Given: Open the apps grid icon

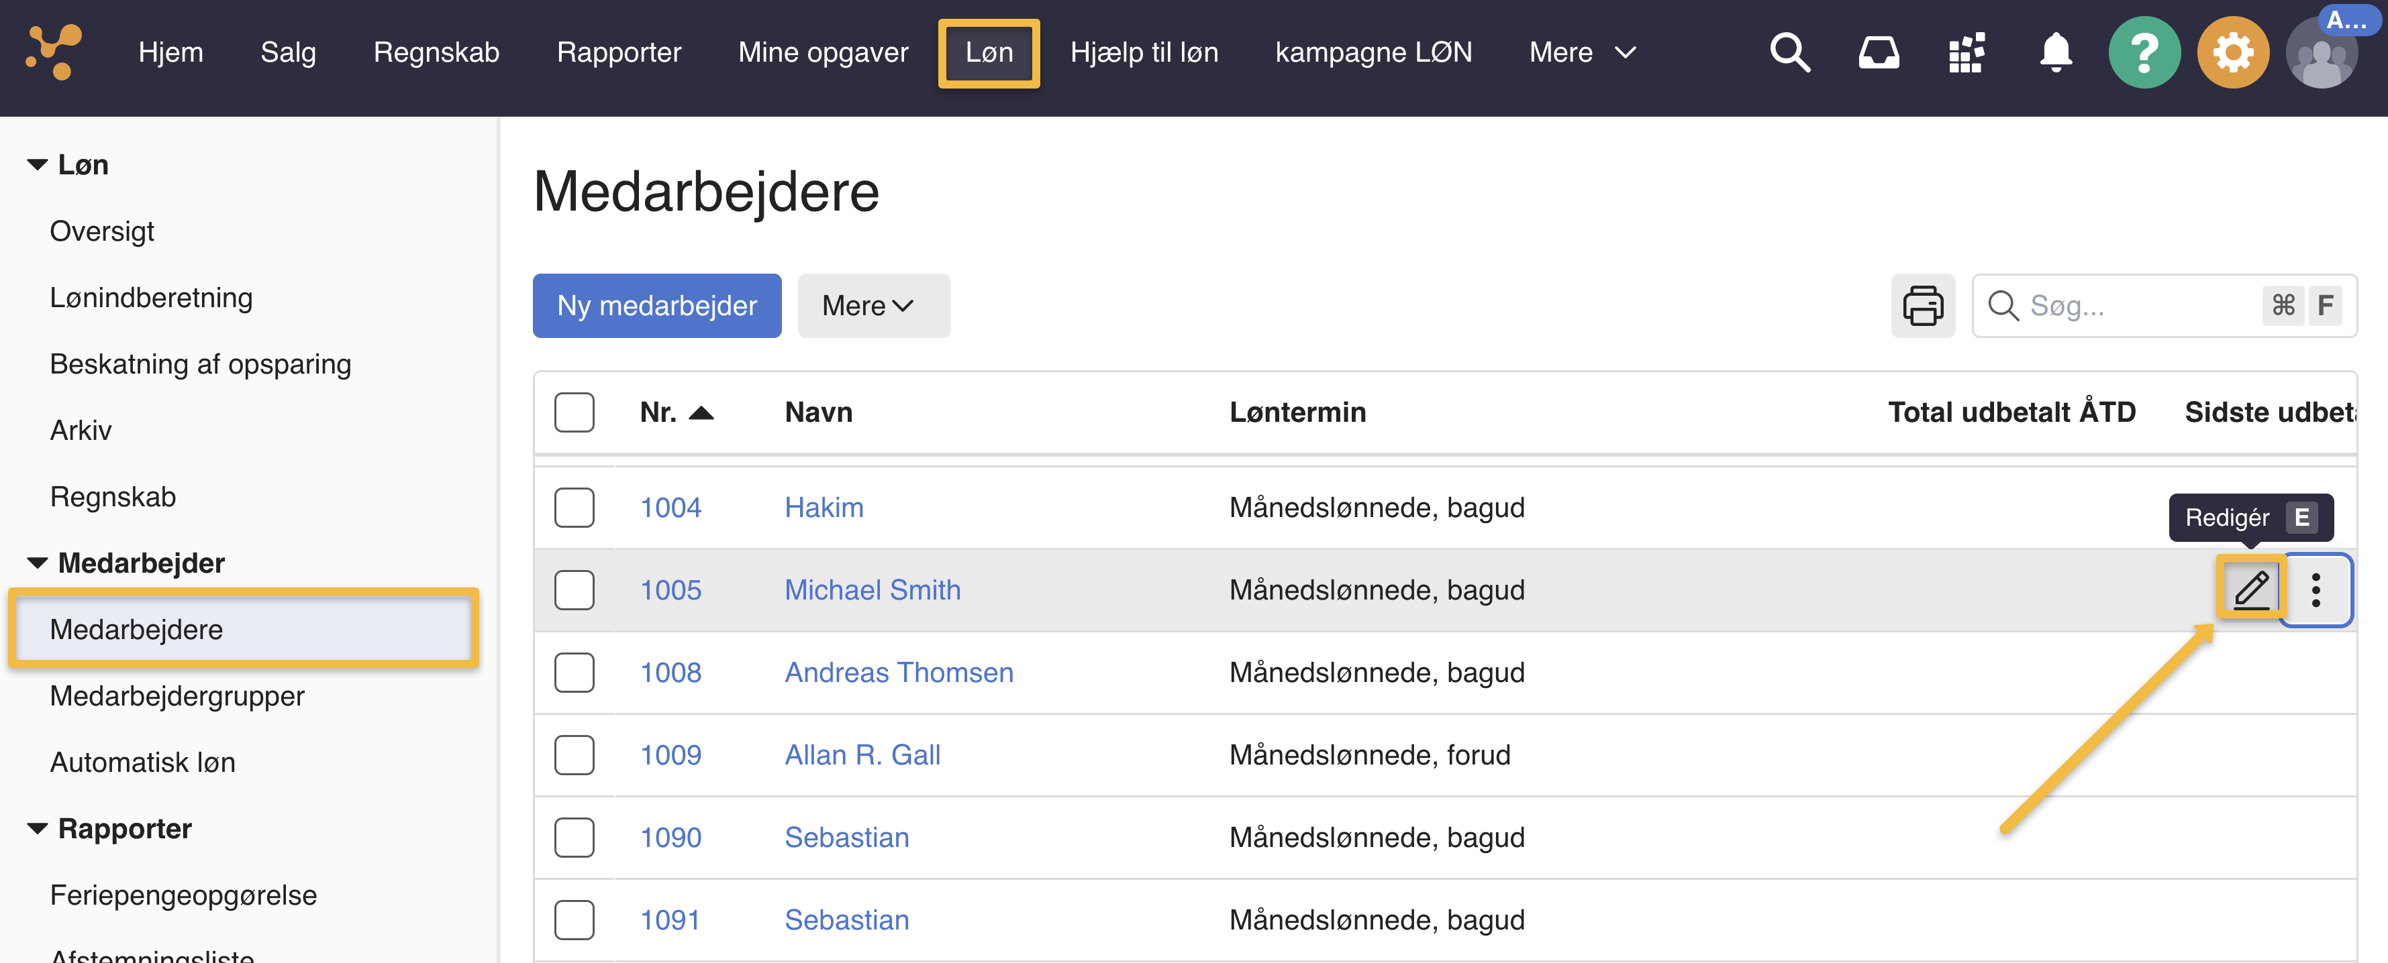Looking at the screenshot, I should [x=1967, y=53].
